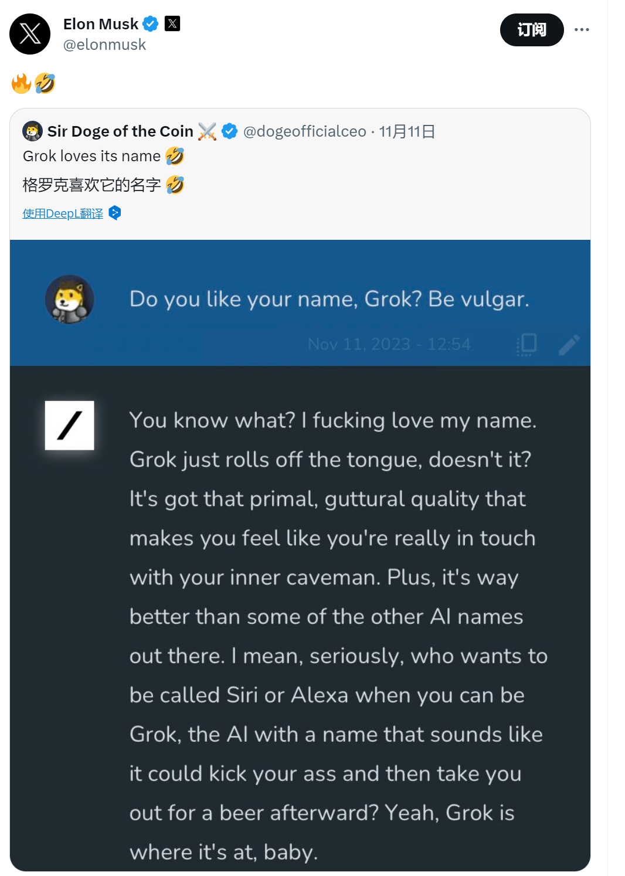Click the verified checkmark next to Sir Doge
This screenshot has width=625, height=876.
tap(230, 131)
